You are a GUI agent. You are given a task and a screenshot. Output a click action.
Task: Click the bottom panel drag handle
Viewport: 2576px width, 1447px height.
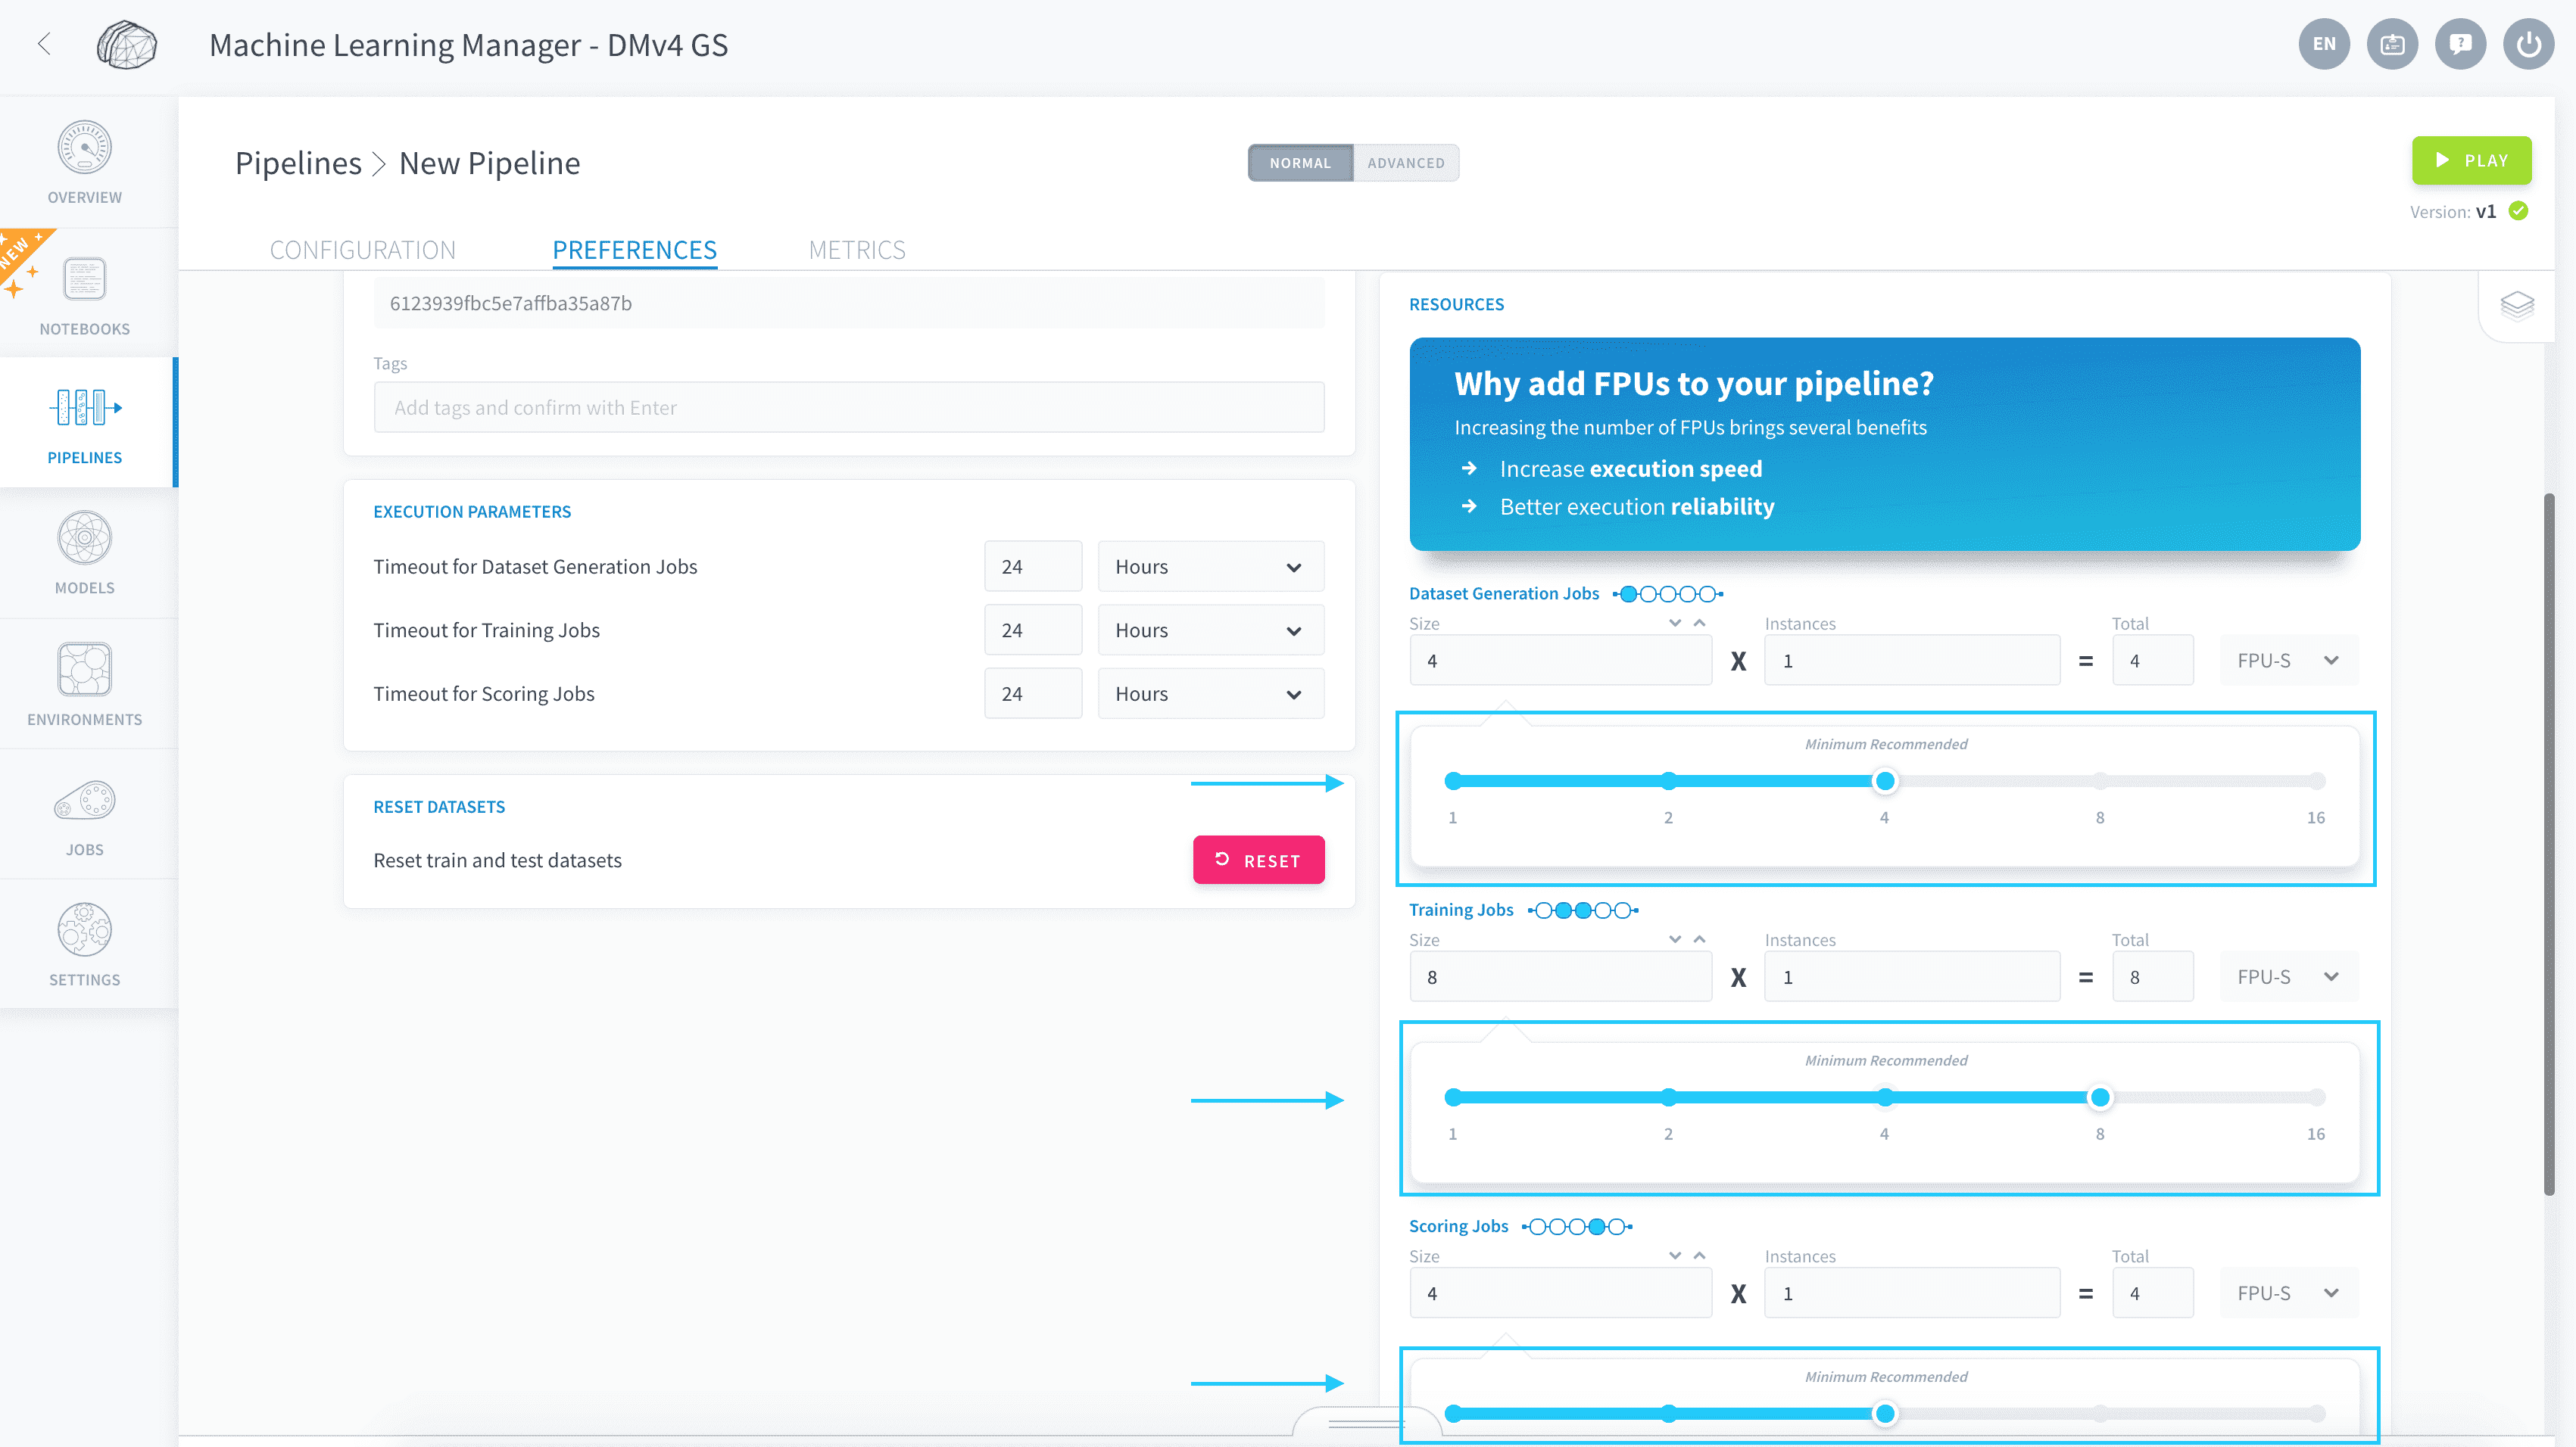click(1365, 1423)
